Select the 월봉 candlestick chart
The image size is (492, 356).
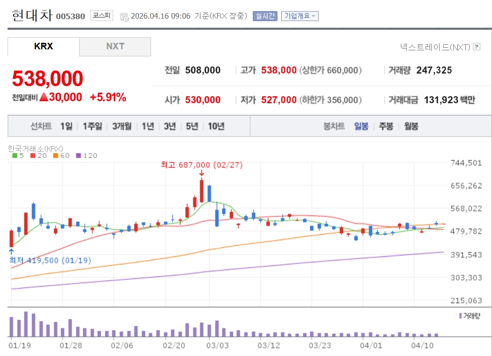411,126
